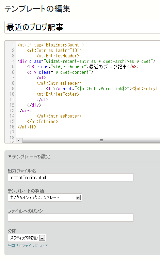Open the テンプレートの種類 dropdown
160x260 pixels.
tap(45, 197)
